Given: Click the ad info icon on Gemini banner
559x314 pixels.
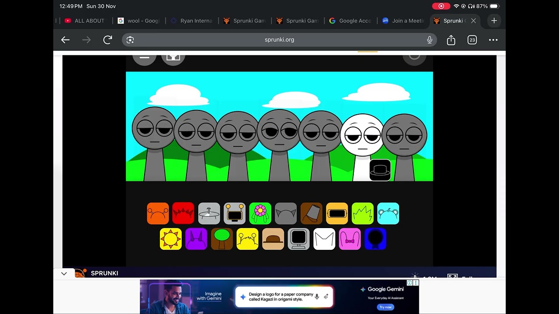Looking at the screenshot, I should [410, 283].
